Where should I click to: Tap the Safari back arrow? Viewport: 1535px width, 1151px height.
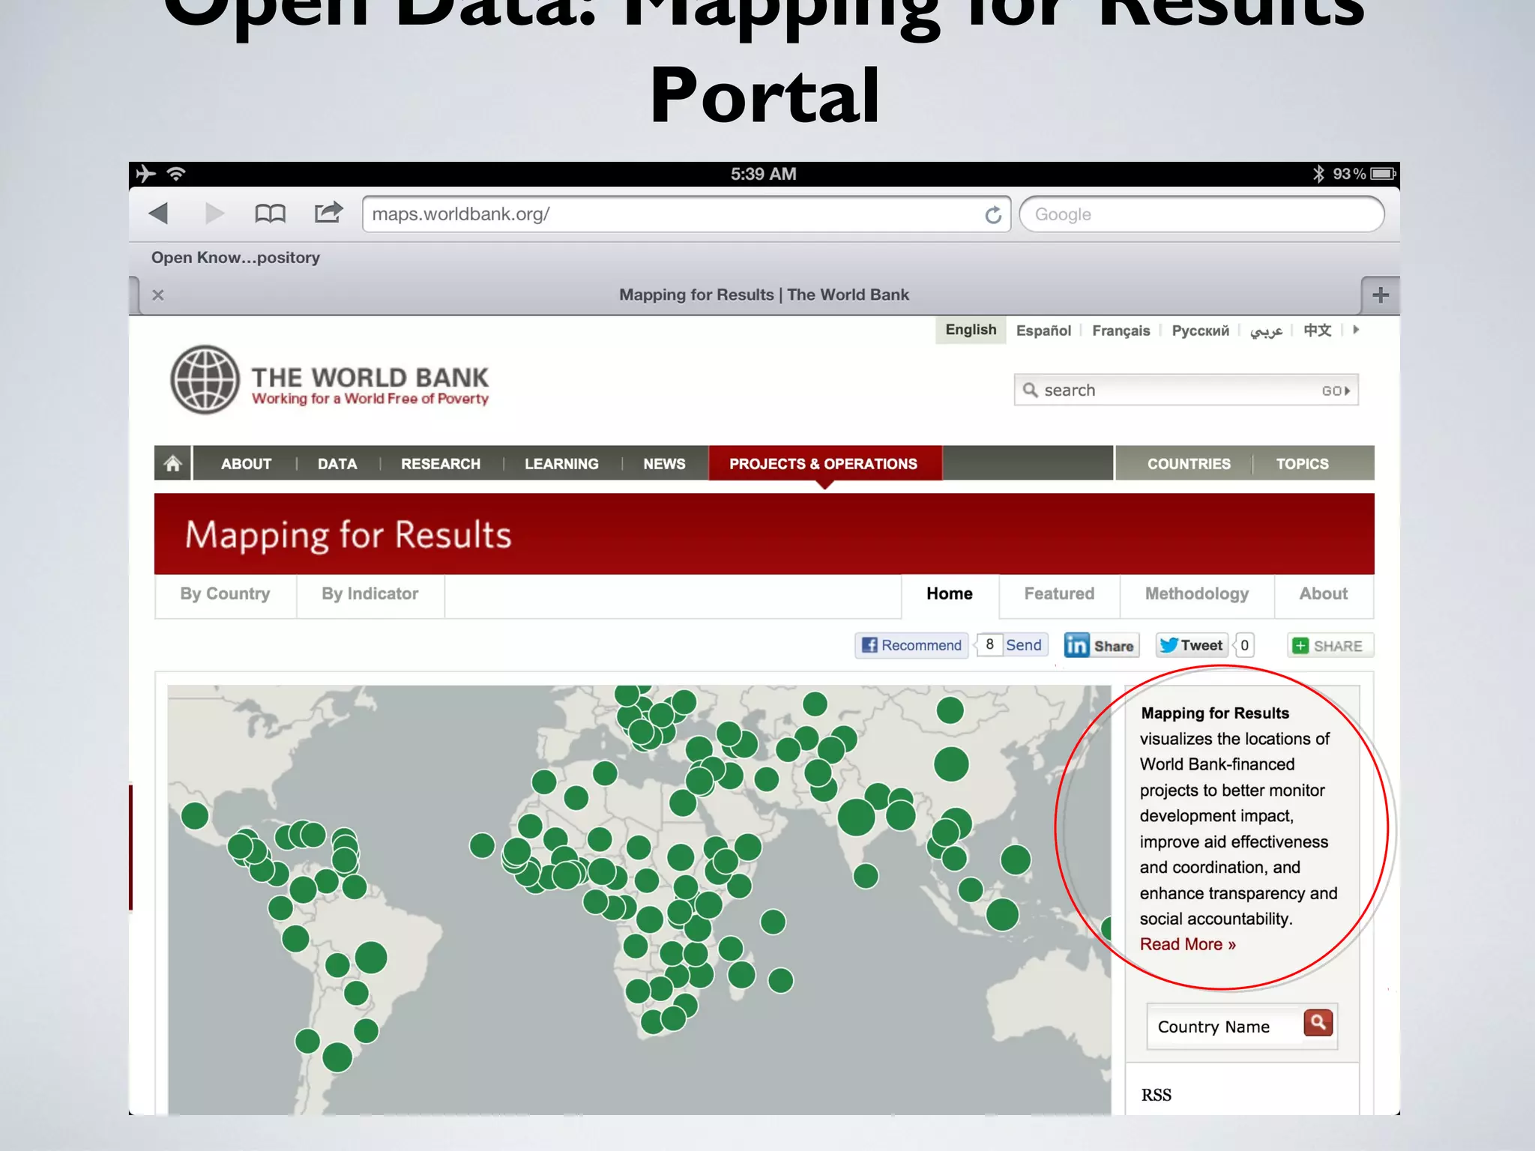tap(158, 214)
